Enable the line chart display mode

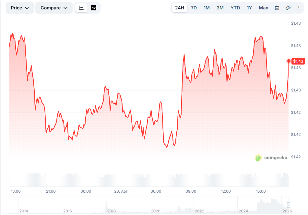(x=81, y=7)
